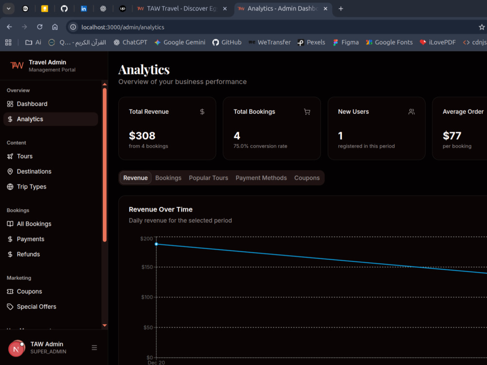The width and height of the screenshot is (487, 365).
Task: Switch to the Popular Tours tab
Action: tap(208, 178)
